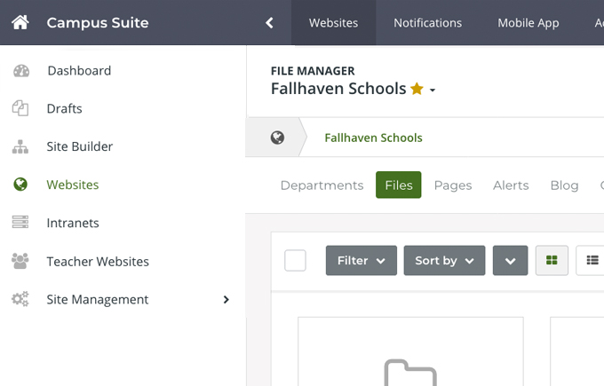This screenshot has height=386, width=604.
Task: Click the Campus Suite title
Action: [98, 23]
